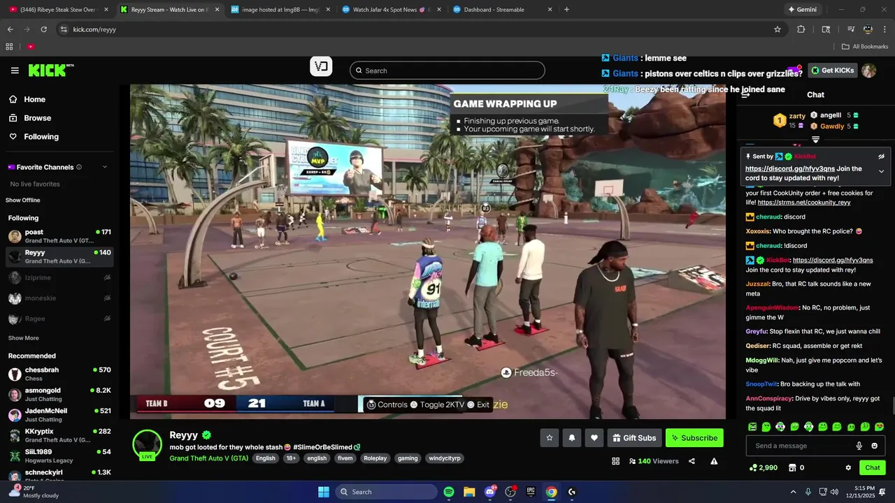Click Show Offline in sidebar
The width and height of the screenshot is (895, 503).
tap(23, 201)
